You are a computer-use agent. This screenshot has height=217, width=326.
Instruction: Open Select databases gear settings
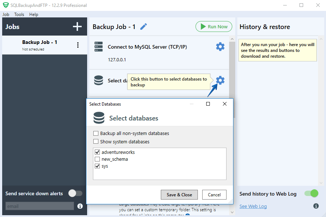pos(220,80)
